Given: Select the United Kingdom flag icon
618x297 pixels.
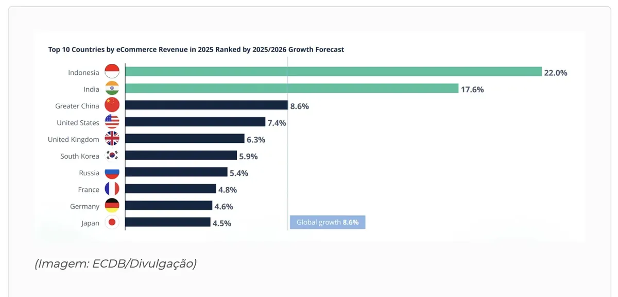Looking at the screenshot, I should [x=112, y=139].
